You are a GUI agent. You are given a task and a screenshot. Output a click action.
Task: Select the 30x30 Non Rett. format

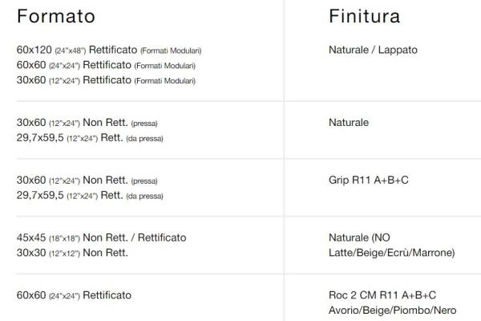tap(72, 253)
